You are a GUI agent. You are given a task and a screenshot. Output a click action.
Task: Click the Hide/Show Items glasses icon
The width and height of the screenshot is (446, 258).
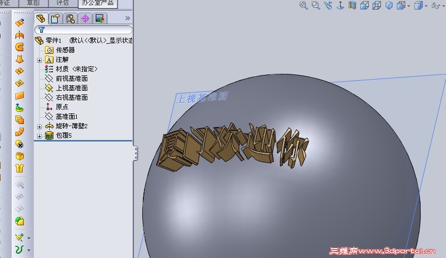435,5
